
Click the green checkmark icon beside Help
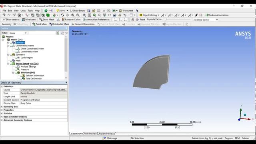[46, 11]
